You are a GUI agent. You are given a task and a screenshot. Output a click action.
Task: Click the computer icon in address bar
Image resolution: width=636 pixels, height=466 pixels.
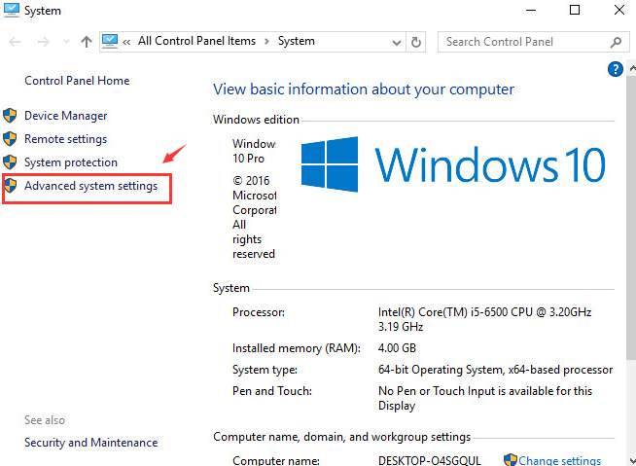110,41
